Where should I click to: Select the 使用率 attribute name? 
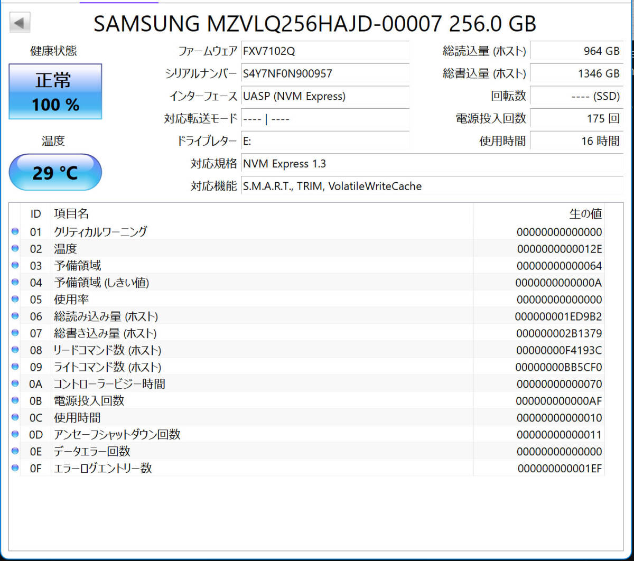click(x=71, y=300)
